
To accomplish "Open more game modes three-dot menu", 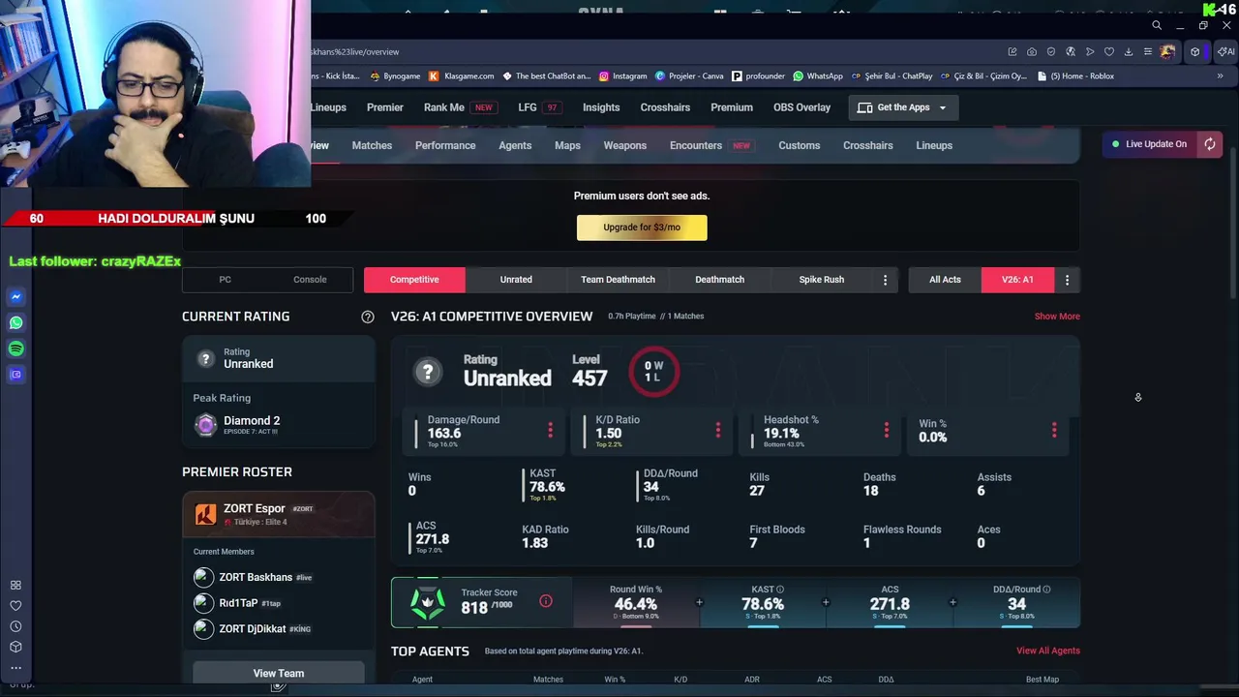I will pyautogui.click(x=885, y=280).
